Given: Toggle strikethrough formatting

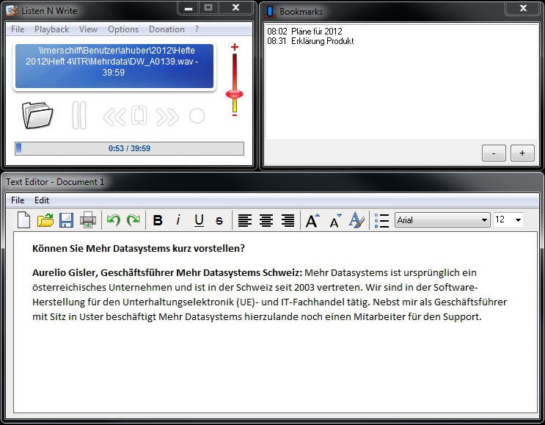Looking at the screenshot, I should (x=219, y=220).
